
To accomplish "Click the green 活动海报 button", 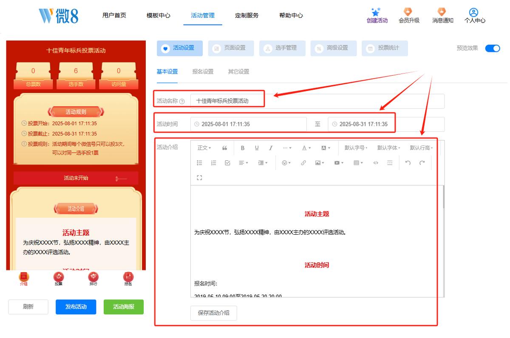I will pyautogui.click(x=124, y=307).
